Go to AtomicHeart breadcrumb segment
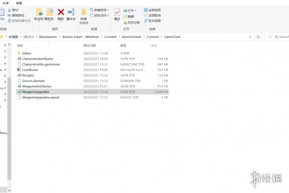This screenshot has width=289, height=193. tap(132, 37)
